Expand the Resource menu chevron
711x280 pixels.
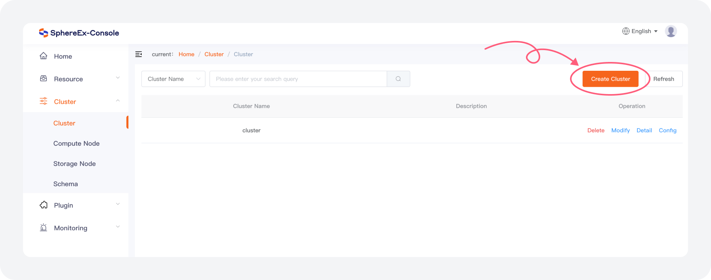(118, 78)
